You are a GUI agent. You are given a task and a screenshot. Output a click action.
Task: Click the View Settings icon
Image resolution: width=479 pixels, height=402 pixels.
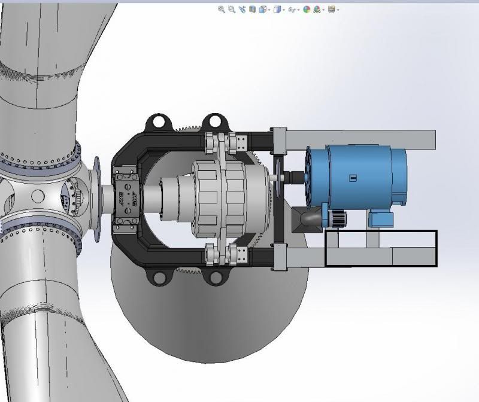click(331, 10)
